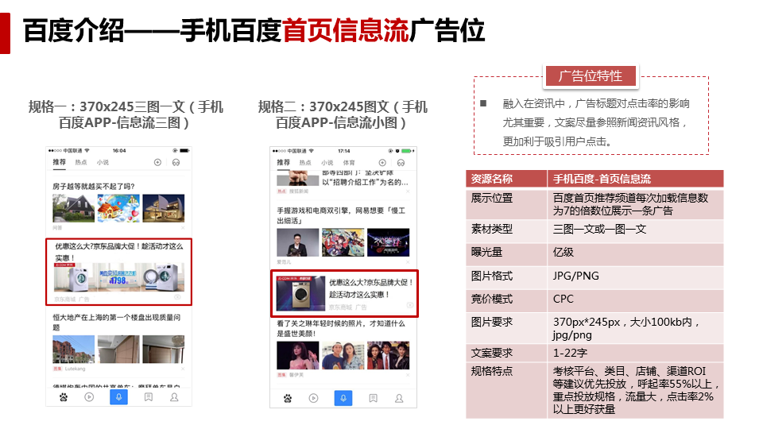Click the cartoon rainbow house thumbnail
763x429 pixels.
[118, 208]
